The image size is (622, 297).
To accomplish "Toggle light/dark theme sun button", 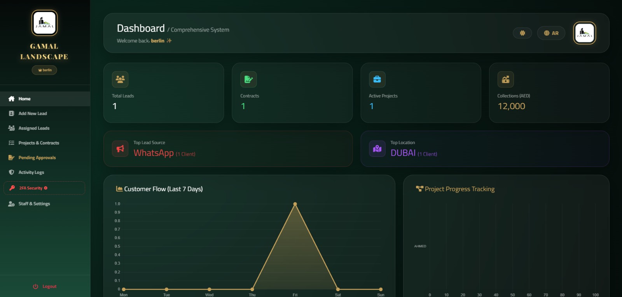I will (x=522, y=33).
